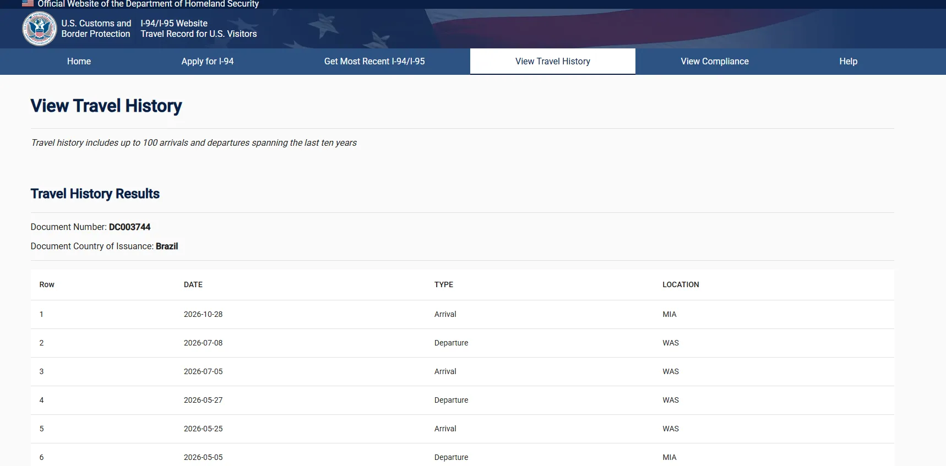Click WAS location in the 2026-05-25 row
This screenshot has width=946, height=466.
click(671, 429)
